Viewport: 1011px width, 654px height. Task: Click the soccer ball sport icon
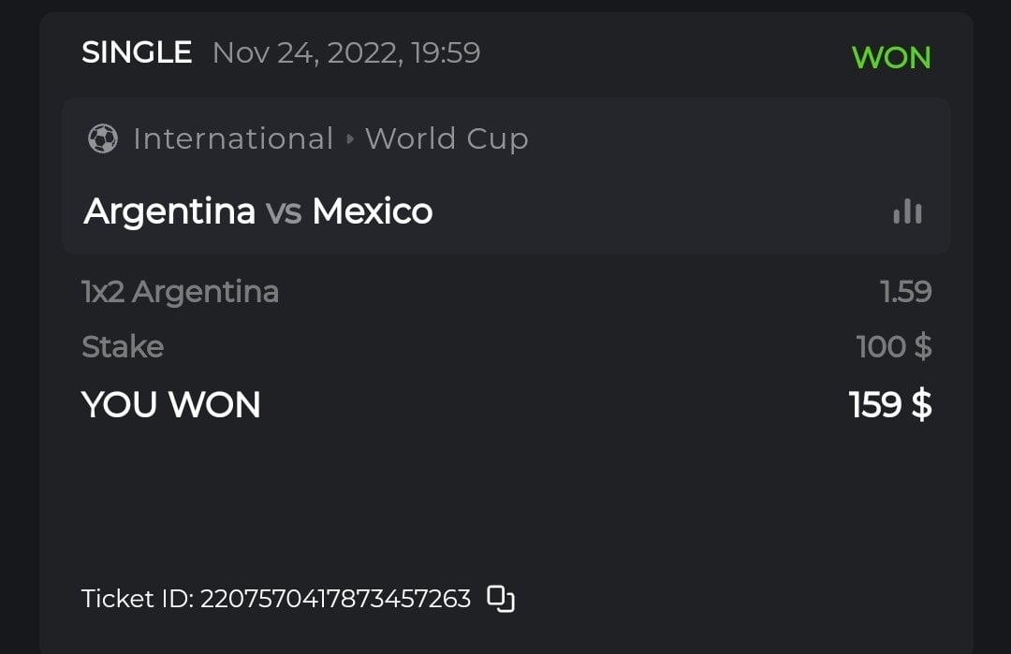point(102,139)
